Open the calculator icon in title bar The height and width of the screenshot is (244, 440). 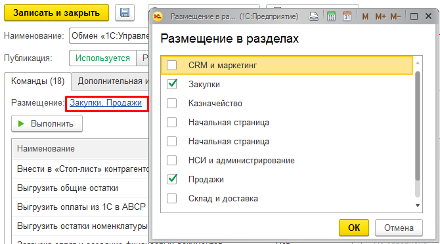point(331,16)
